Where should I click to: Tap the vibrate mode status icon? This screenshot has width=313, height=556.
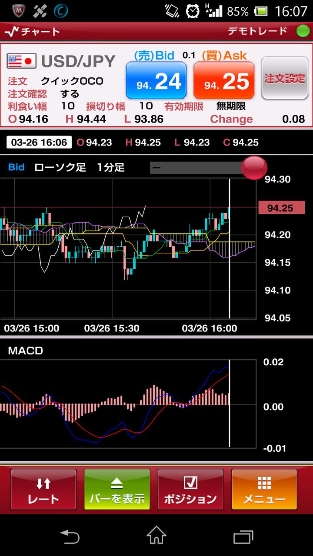pyautogui.click(x=173, y=11)
